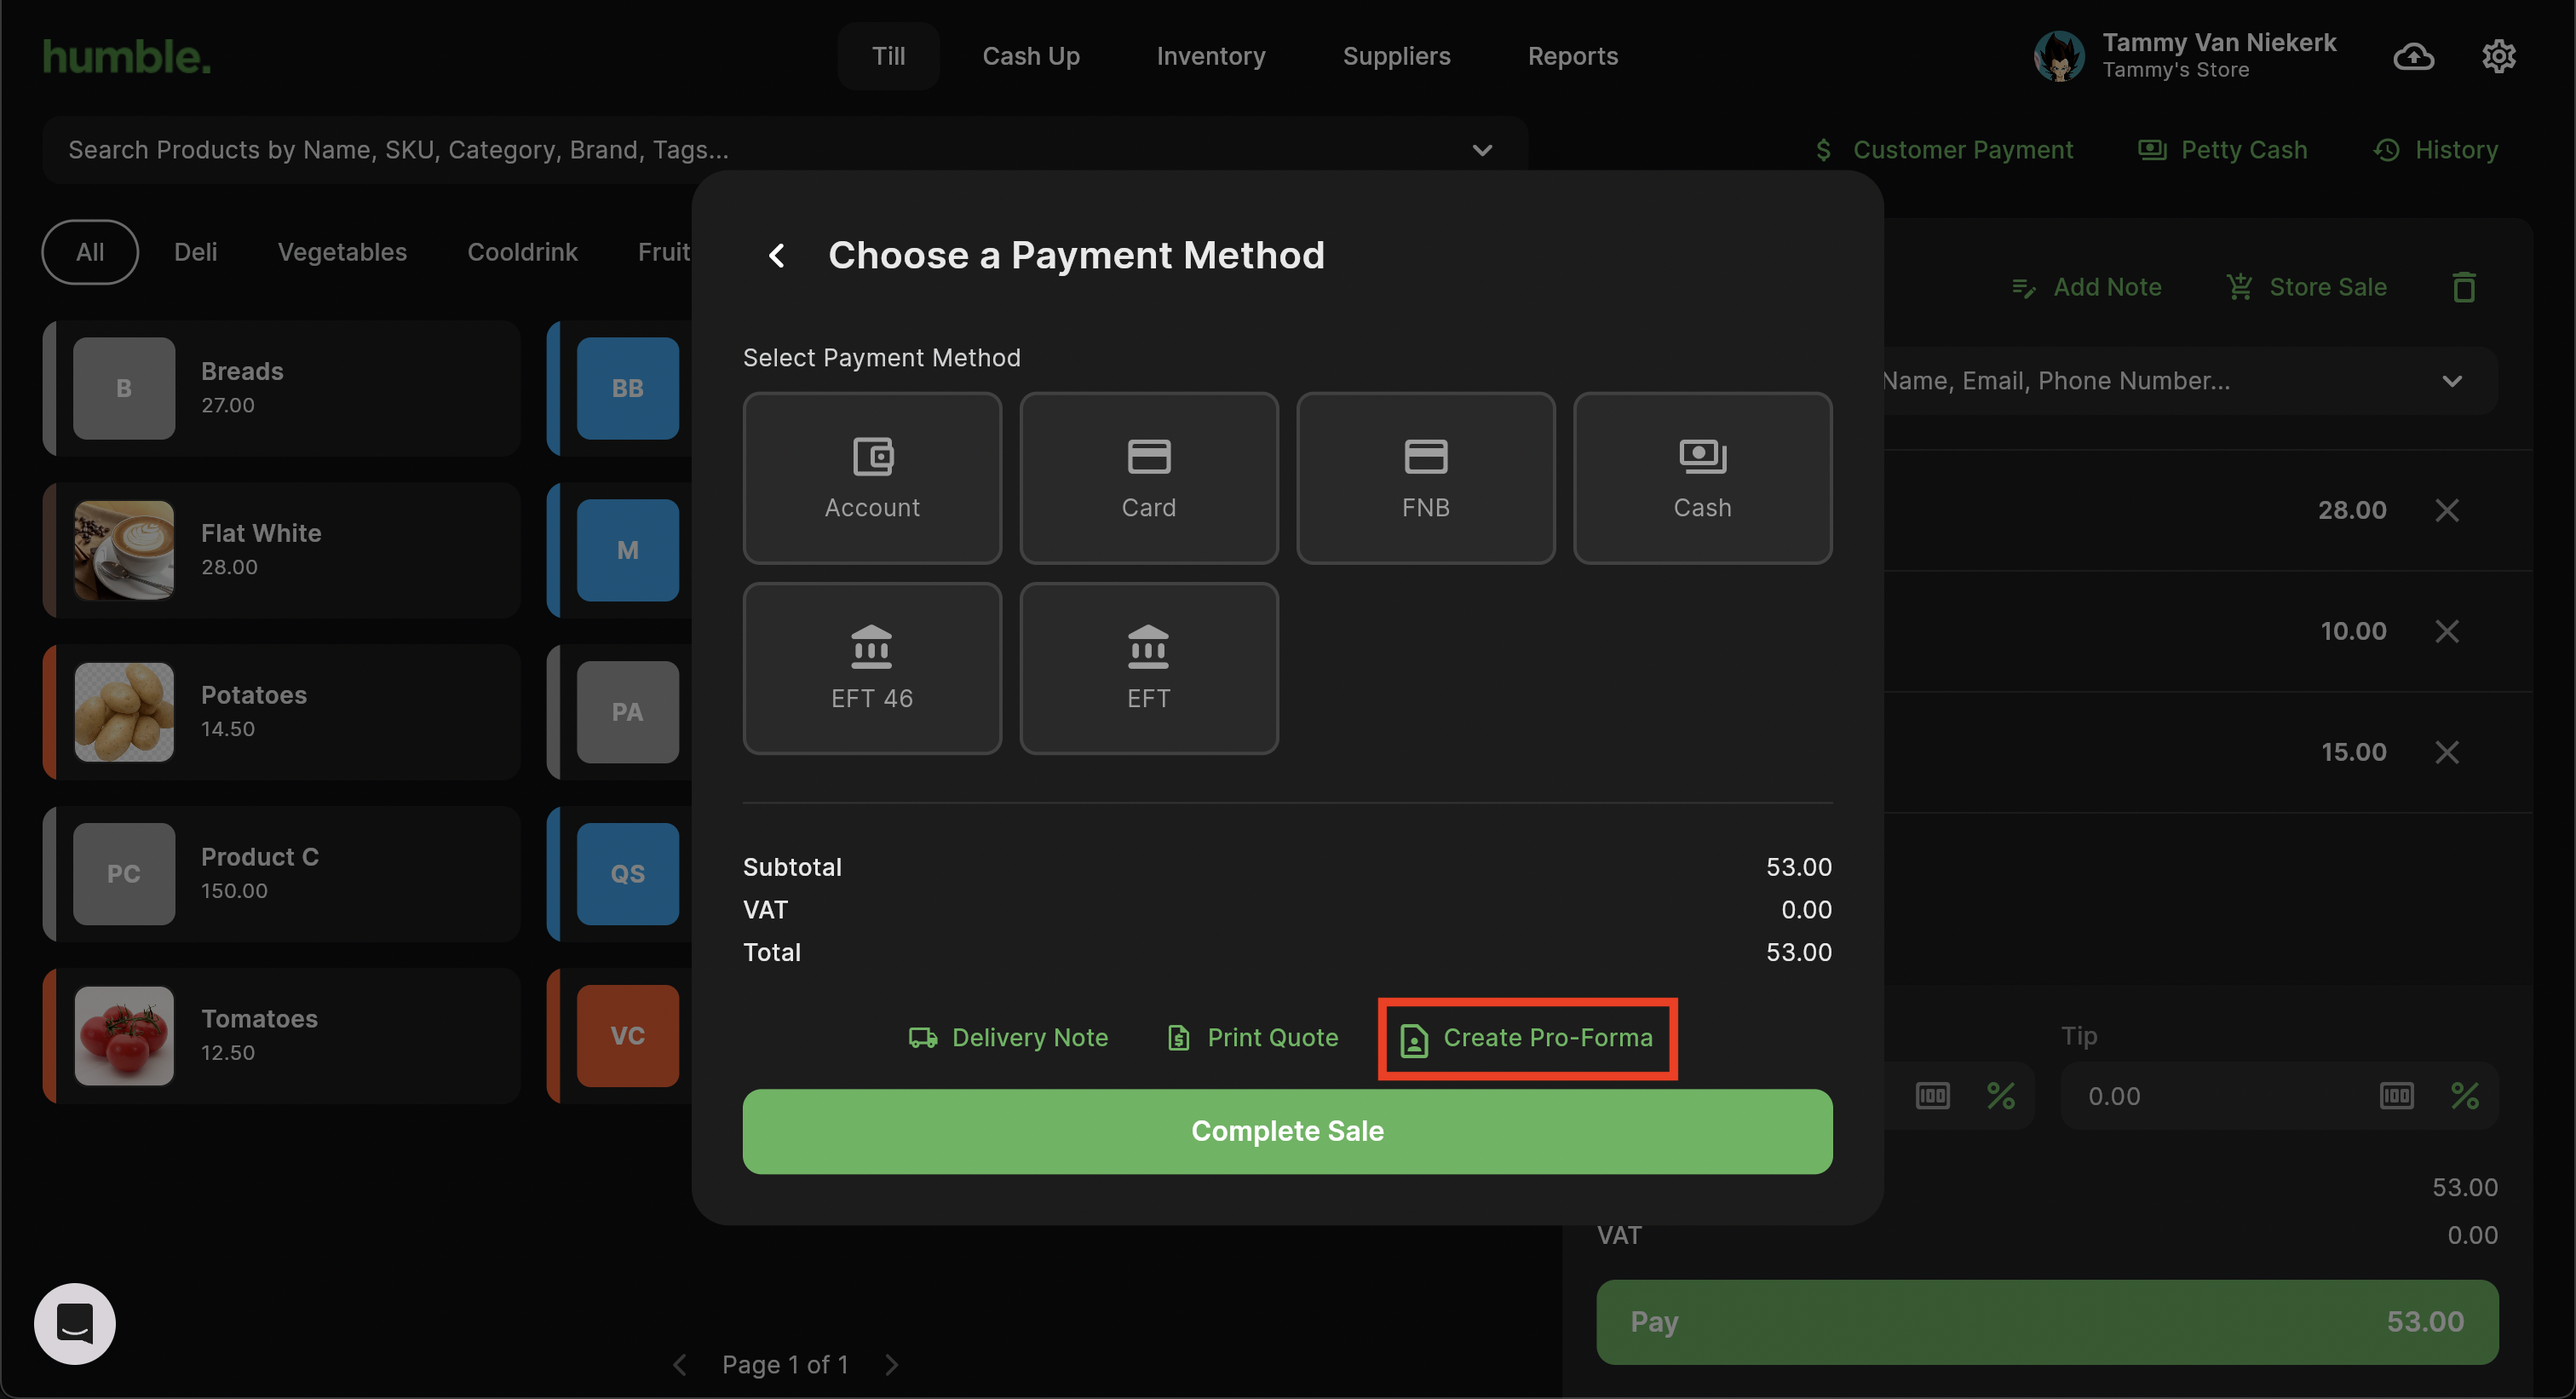Switch to Cash Up tab
The image size is (2576, 1399).
click(1031, 56)
